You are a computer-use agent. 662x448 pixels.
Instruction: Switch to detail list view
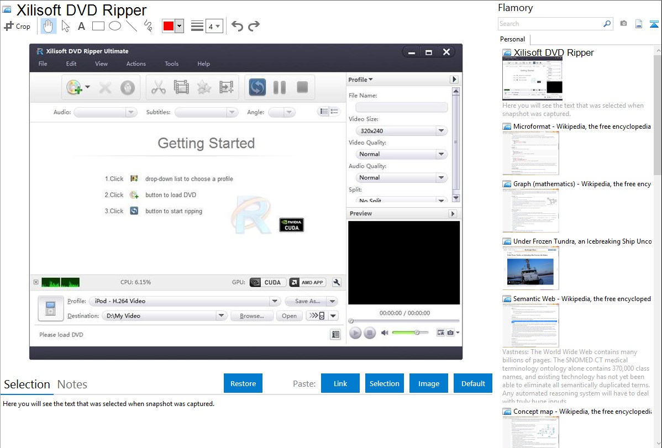coord(334,112)
